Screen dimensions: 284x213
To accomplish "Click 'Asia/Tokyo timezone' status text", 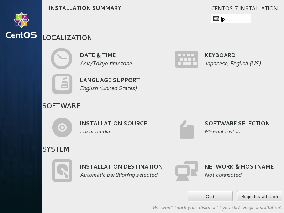I will click(106, 64).
